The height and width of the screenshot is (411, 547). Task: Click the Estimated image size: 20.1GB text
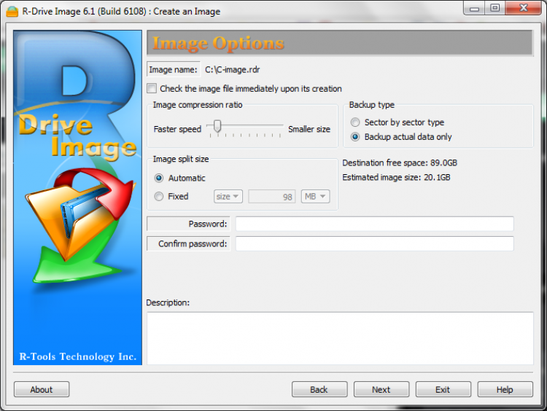(396, 177)
